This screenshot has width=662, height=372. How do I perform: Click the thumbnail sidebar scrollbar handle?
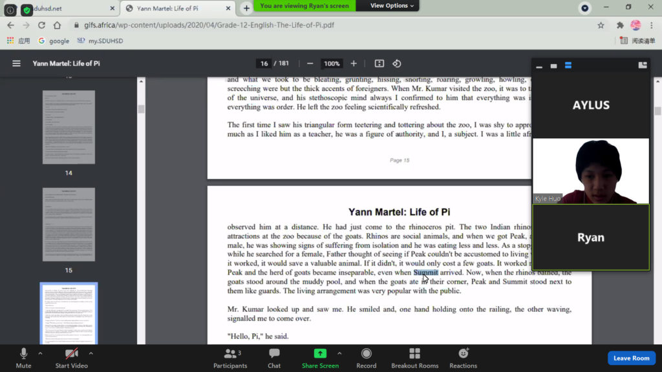point(141,108)
